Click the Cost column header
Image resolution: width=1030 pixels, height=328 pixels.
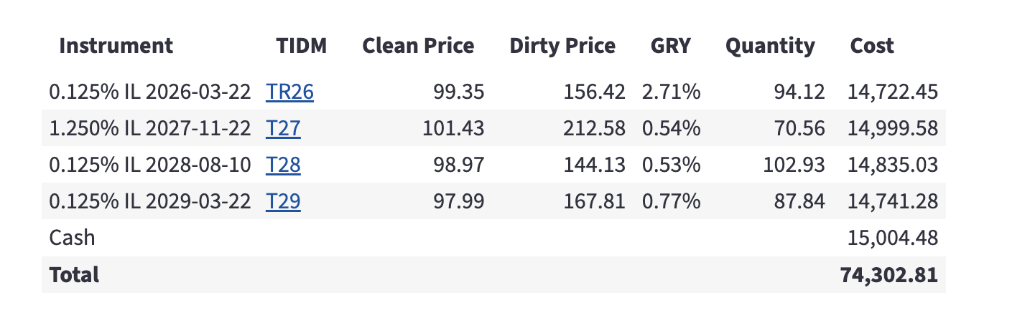(x=872, y=46)
